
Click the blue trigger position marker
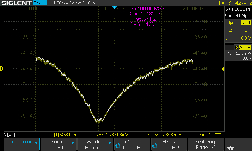click(115, 7)
